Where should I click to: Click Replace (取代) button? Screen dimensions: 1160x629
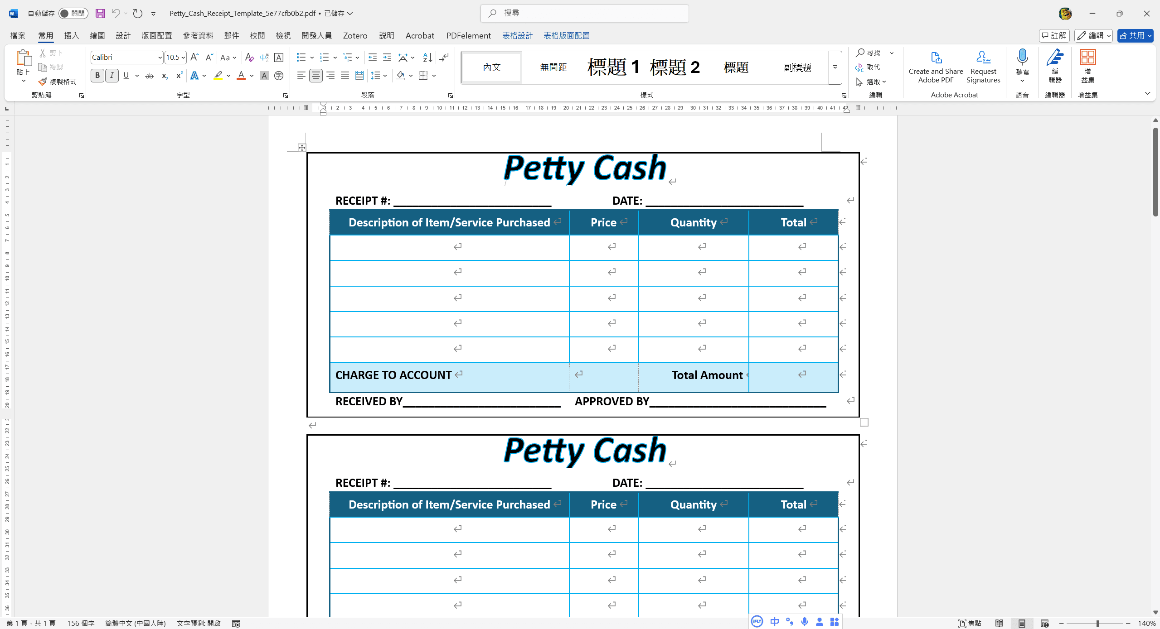pos(868,67)
